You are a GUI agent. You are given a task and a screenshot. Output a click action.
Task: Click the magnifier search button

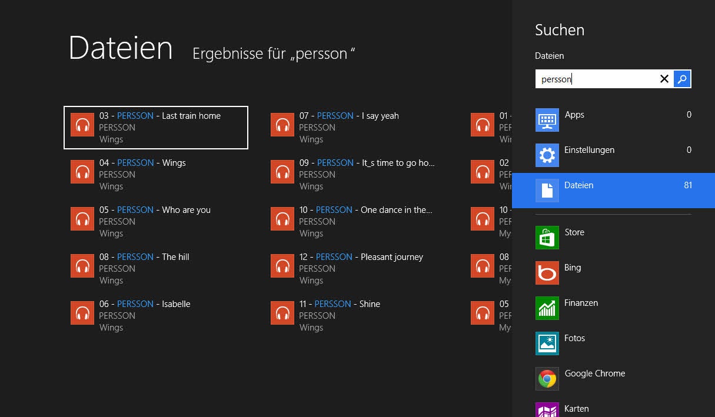[682, 79]
